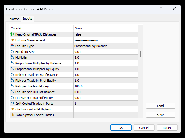This screenshot has height=138, width=185.
Task: Click the ½ icon beside Risk per Trade in Money
Action: (x=12, y=86)
